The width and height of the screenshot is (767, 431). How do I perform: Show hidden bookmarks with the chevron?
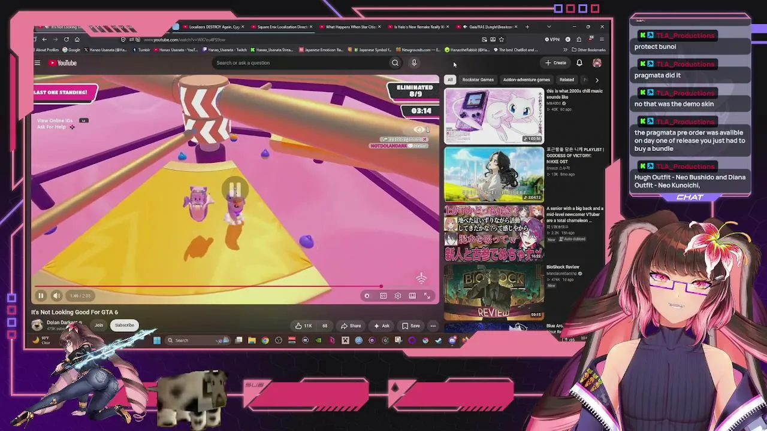tap(565, 50)
